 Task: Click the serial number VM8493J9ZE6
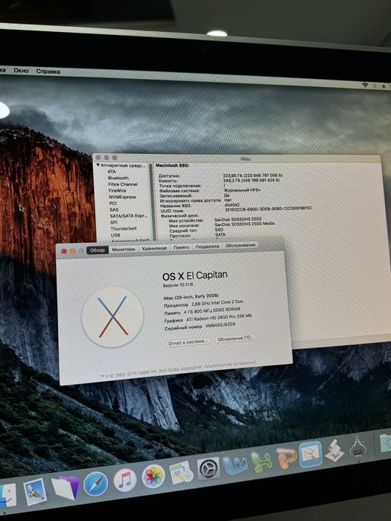220,325
